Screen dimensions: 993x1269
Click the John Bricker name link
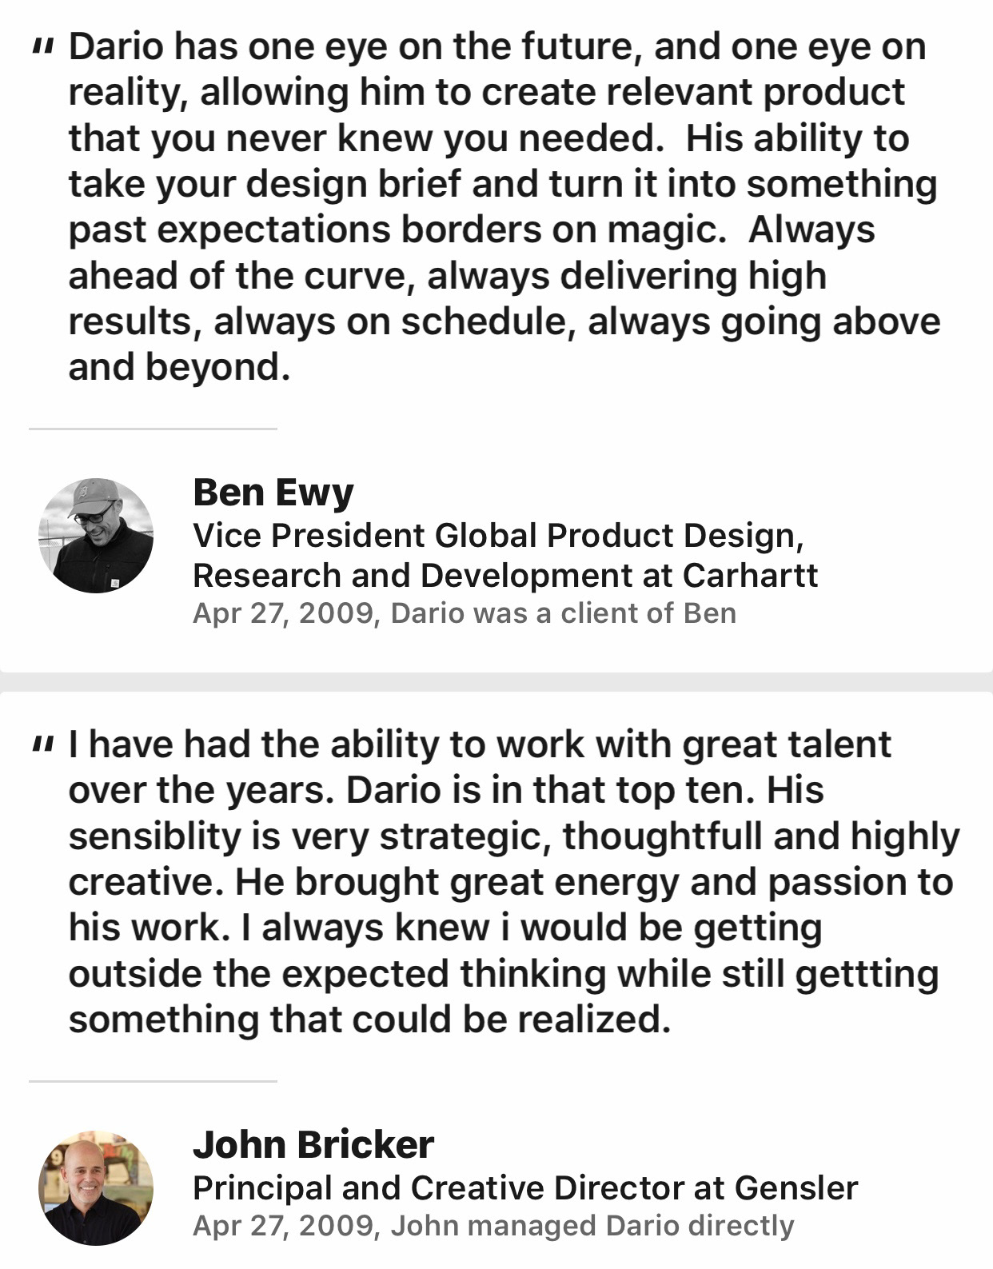click(x=313, y=1145)
